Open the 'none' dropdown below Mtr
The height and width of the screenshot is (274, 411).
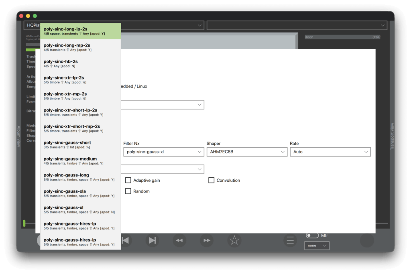click(x=317, y=246)
